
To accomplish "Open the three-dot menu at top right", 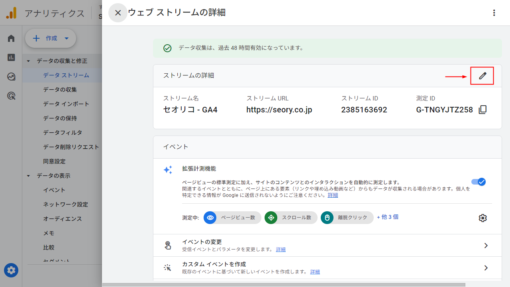I will click(494, 13).
